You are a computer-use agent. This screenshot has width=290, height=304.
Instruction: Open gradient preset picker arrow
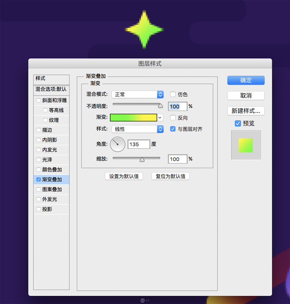(160, 118)
